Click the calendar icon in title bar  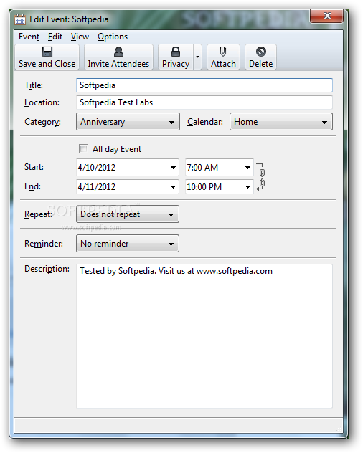pyautogui.click(x=20, y=19)
